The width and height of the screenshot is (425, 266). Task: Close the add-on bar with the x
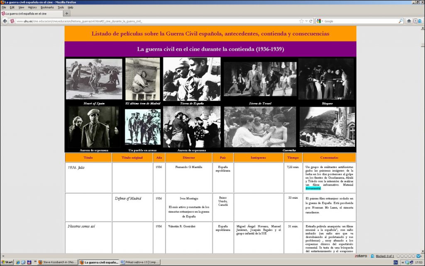click(x=3, y=256)
